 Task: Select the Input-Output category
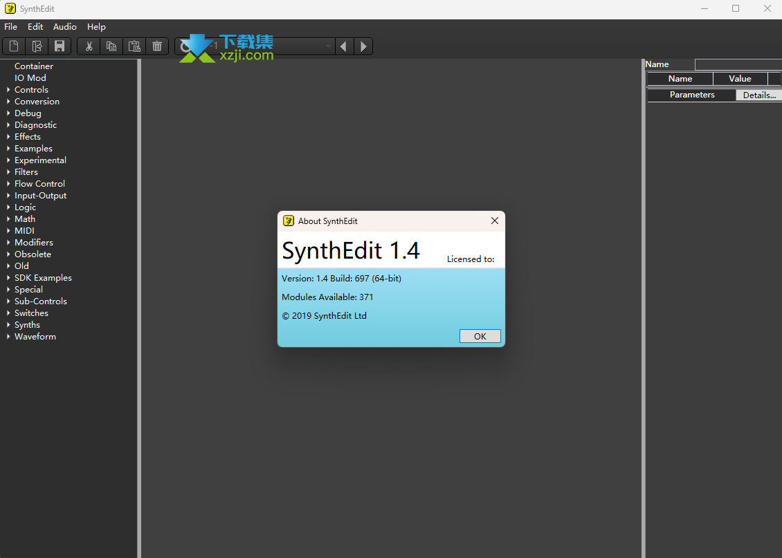coord(40,196)
